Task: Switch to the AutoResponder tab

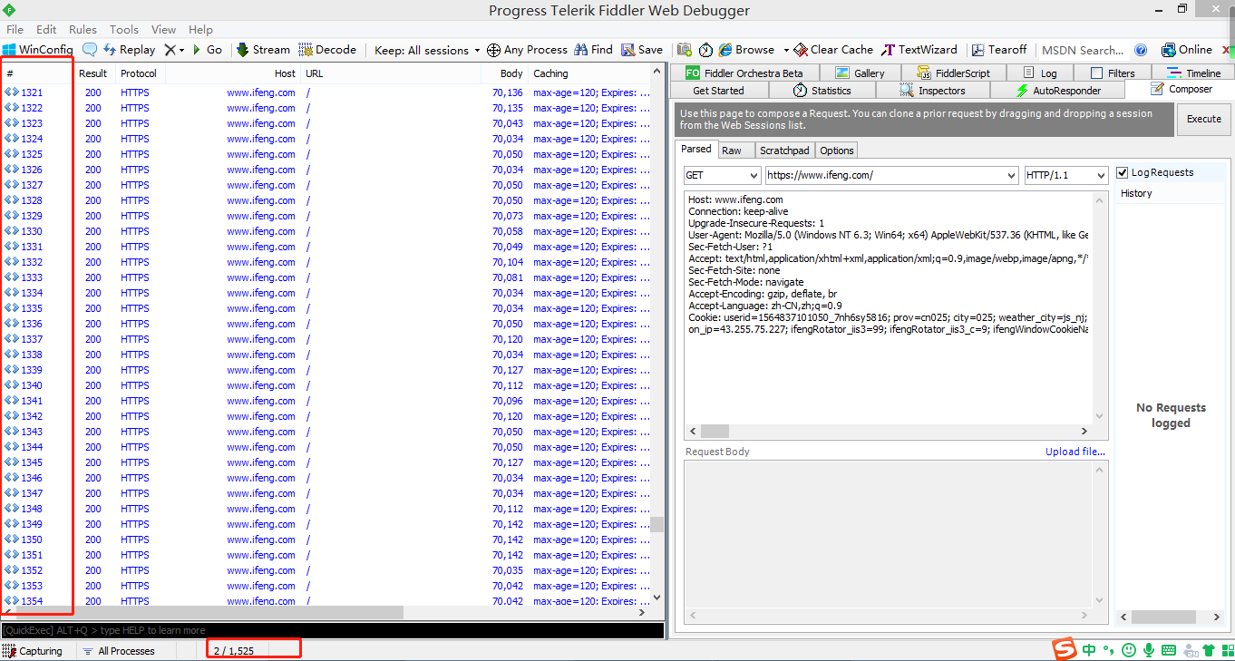Action: click(1058, 91)
